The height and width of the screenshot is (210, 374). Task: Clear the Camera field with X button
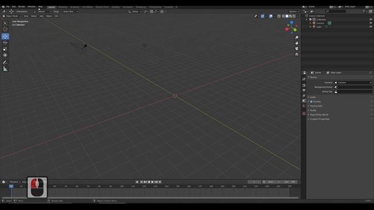[370, 83]
